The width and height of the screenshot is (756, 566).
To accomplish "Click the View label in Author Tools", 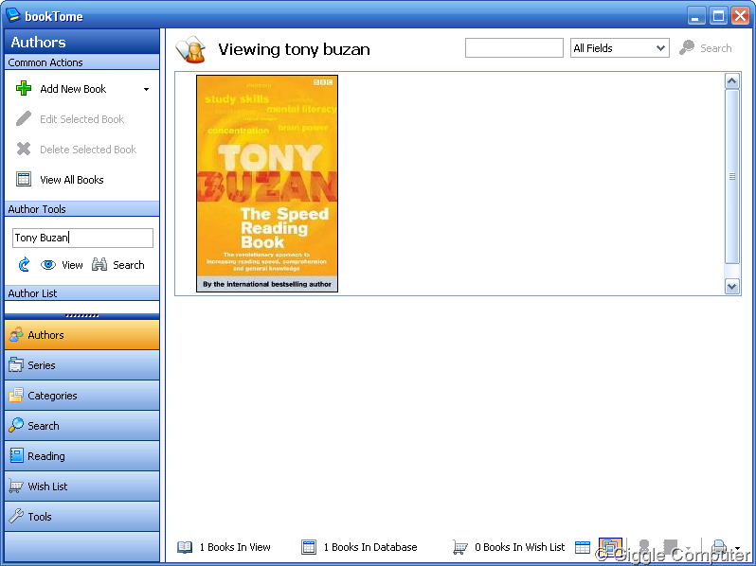I will click(x=72, y=265).
